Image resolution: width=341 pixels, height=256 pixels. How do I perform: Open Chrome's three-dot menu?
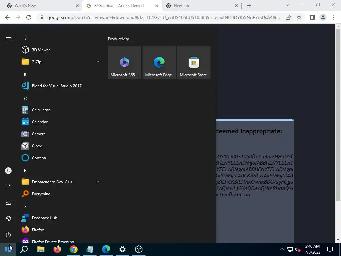point(334,17)
